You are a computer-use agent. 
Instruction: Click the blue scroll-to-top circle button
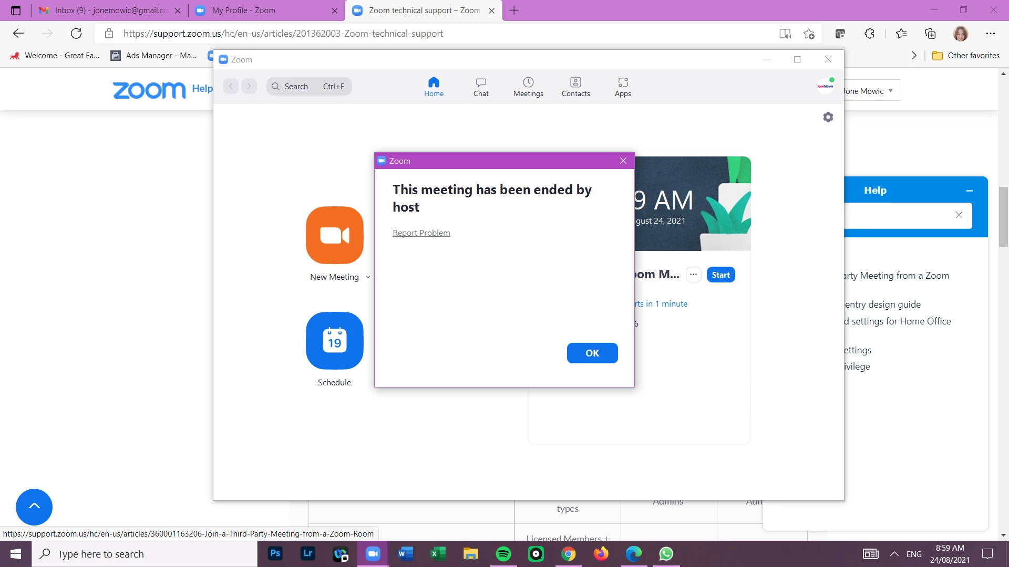point(34,507)
